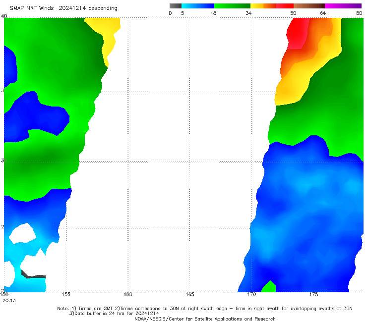Viewport: 367px width, 322px height.
Task: Click the green segment of the wind colorbar
Action: (232, 6)
